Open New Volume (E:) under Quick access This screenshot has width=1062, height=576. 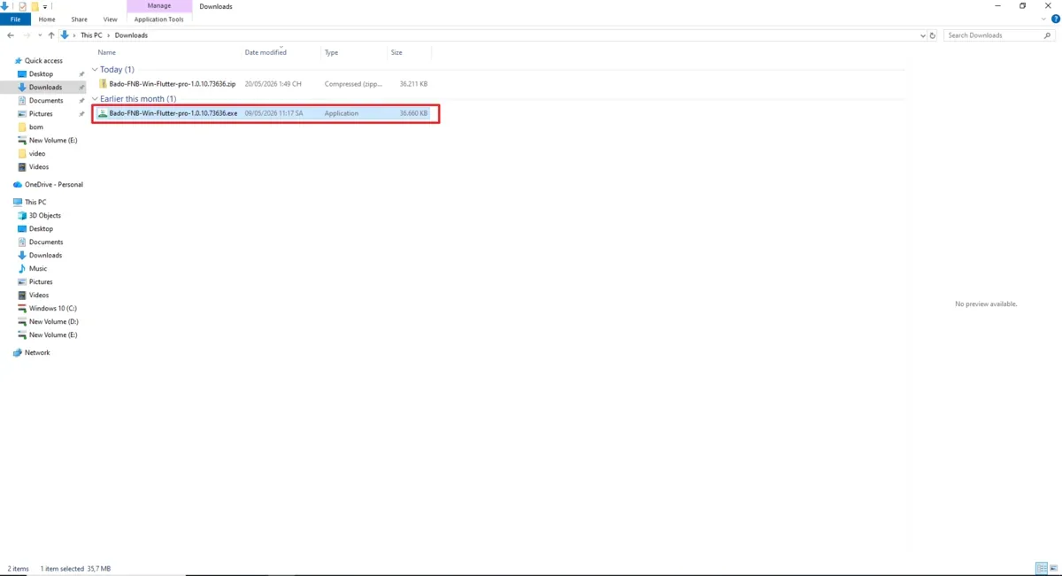(x=53, y=140)
